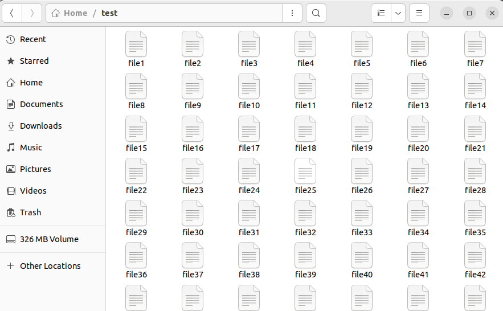Select file21 icon
The width and height of the screenshot is (503, 311).
tap(475, 129)
